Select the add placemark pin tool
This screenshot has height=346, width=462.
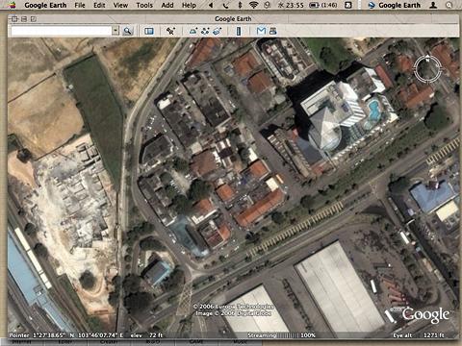[x=170, y=31]
